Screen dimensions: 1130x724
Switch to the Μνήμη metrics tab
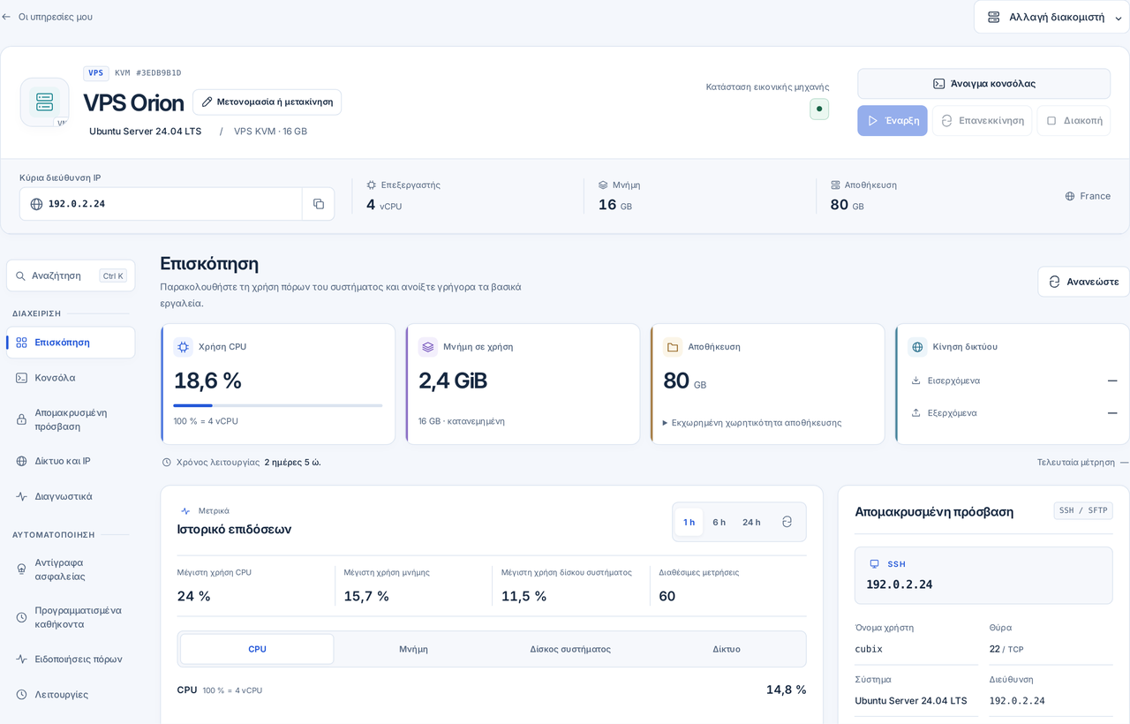click(413, 649)
